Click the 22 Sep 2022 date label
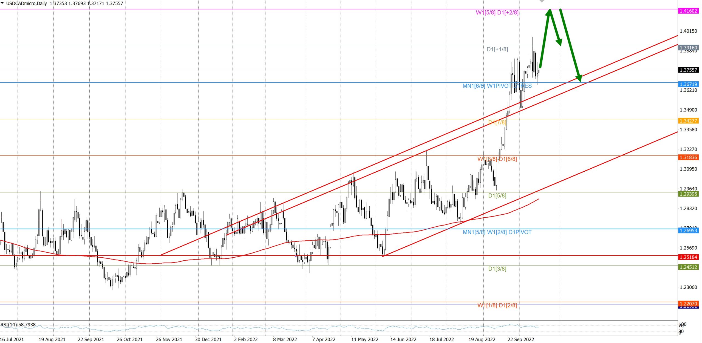702x343 pixels. pyautogui.click(x=520, y=339)
